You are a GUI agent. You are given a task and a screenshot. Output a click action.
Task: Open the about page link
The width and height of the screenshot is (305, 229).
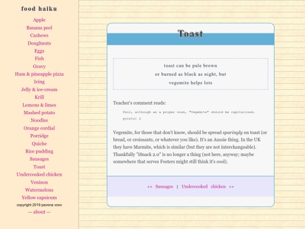point(40,212)
